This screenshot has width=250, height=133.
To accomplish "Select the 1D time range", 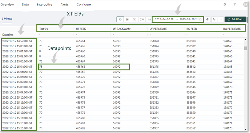I will click(x=120, y=19).
